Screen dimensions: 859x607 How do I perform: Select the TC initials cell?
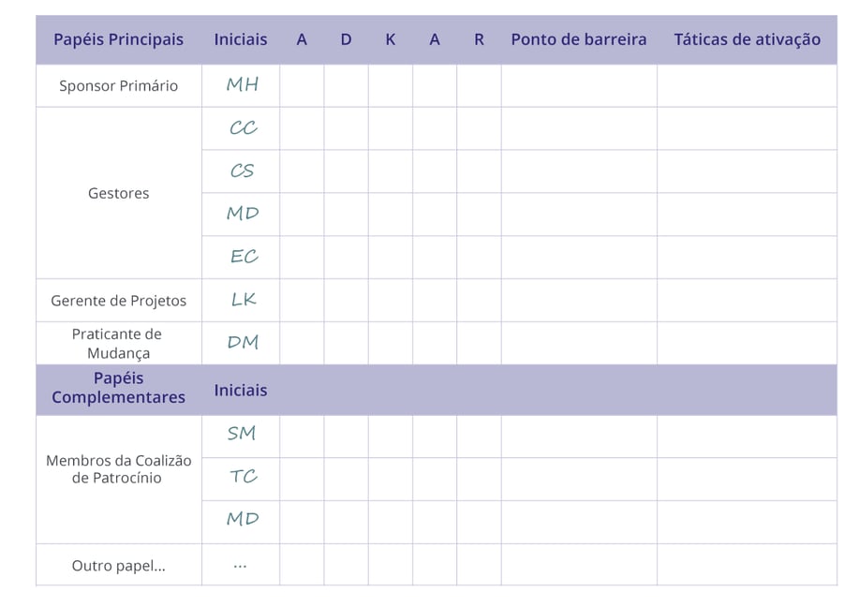click(242, 477)
